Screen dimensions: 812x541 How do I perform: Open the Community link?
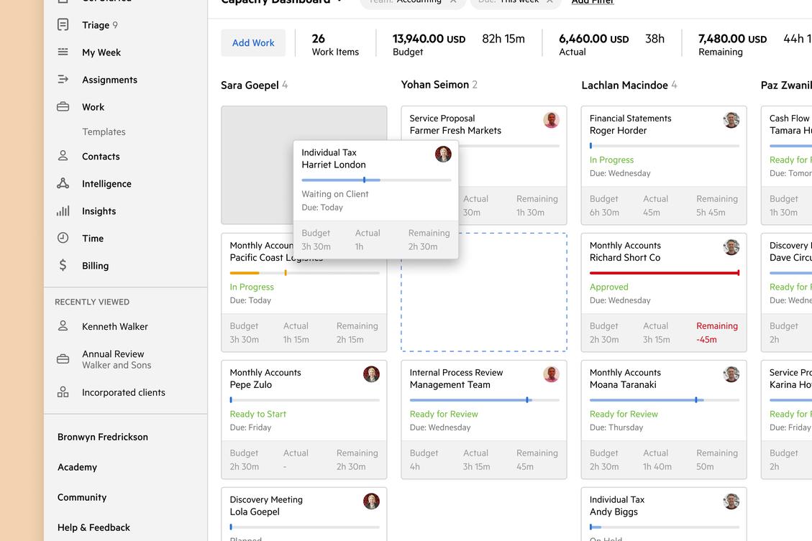point(82,497)
